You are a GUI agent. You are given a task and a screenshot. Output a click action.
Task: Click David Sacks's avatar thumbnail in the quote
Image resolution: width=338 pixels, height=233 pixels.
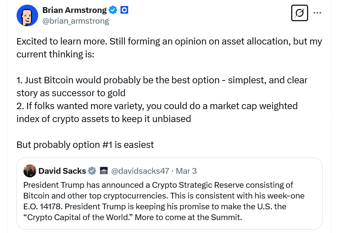tap(30, 171)
